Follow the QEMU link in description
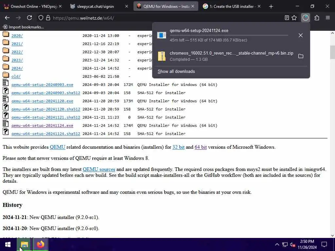The image size is (335, 251). coord(58,147)
